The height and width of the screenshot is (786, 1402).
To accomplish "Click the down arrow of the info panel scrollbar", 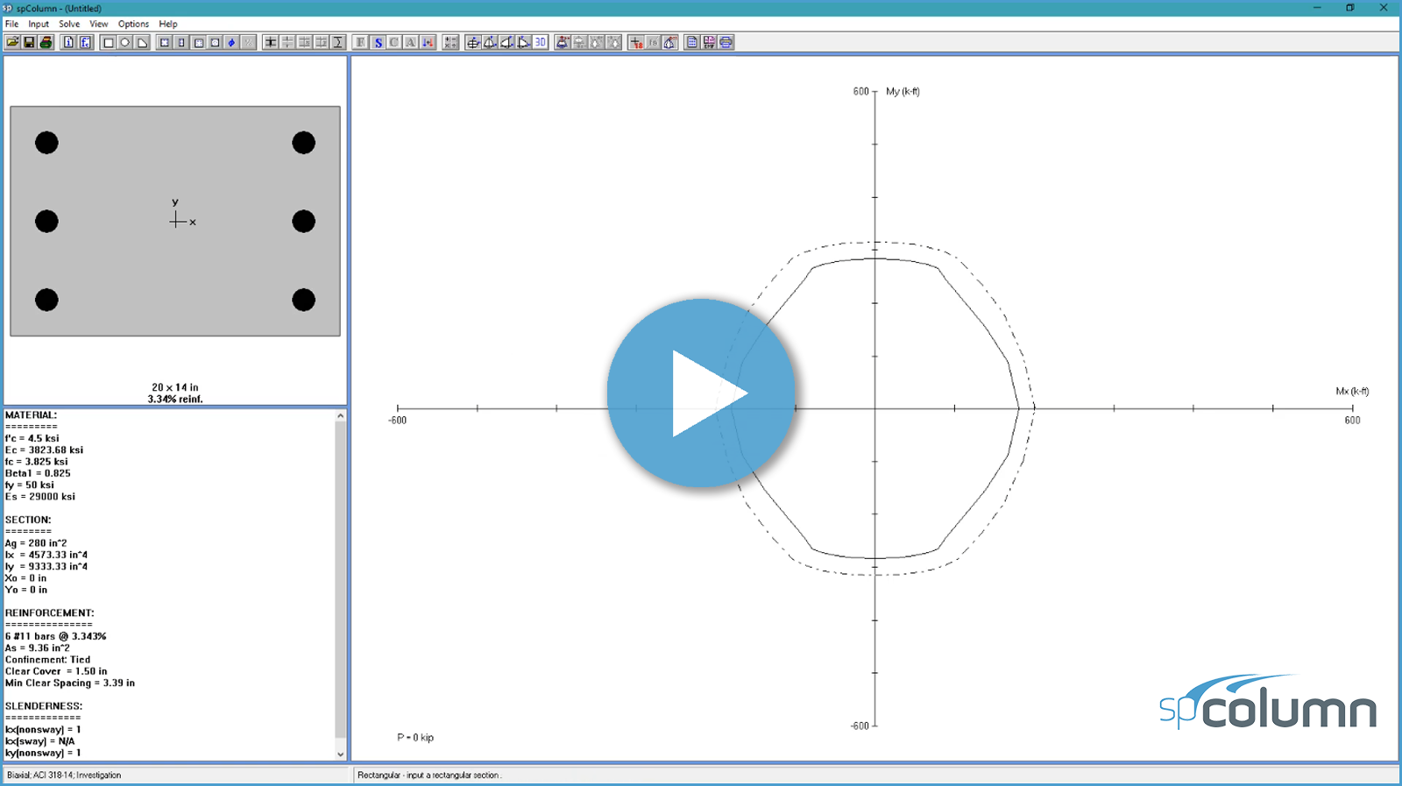I will 340,754.
